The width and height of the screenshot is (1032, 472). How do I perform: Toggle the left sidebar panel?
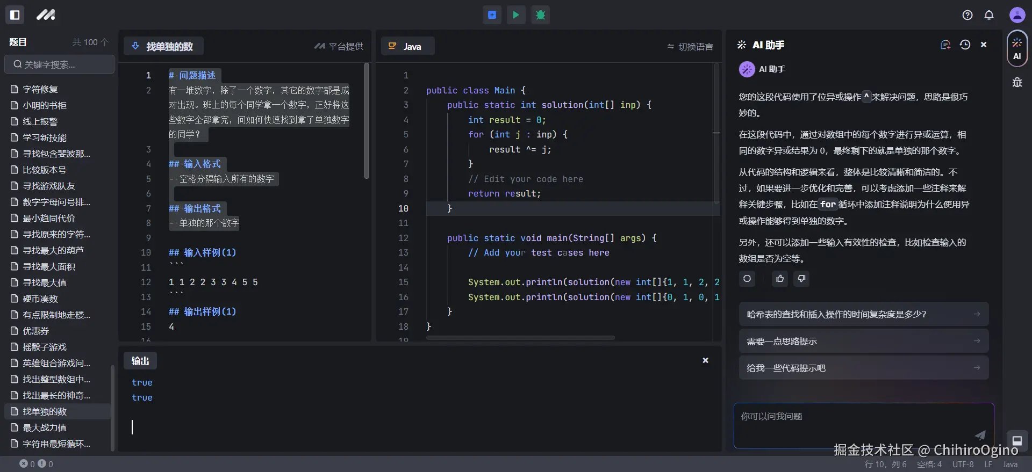coord(15,15)
